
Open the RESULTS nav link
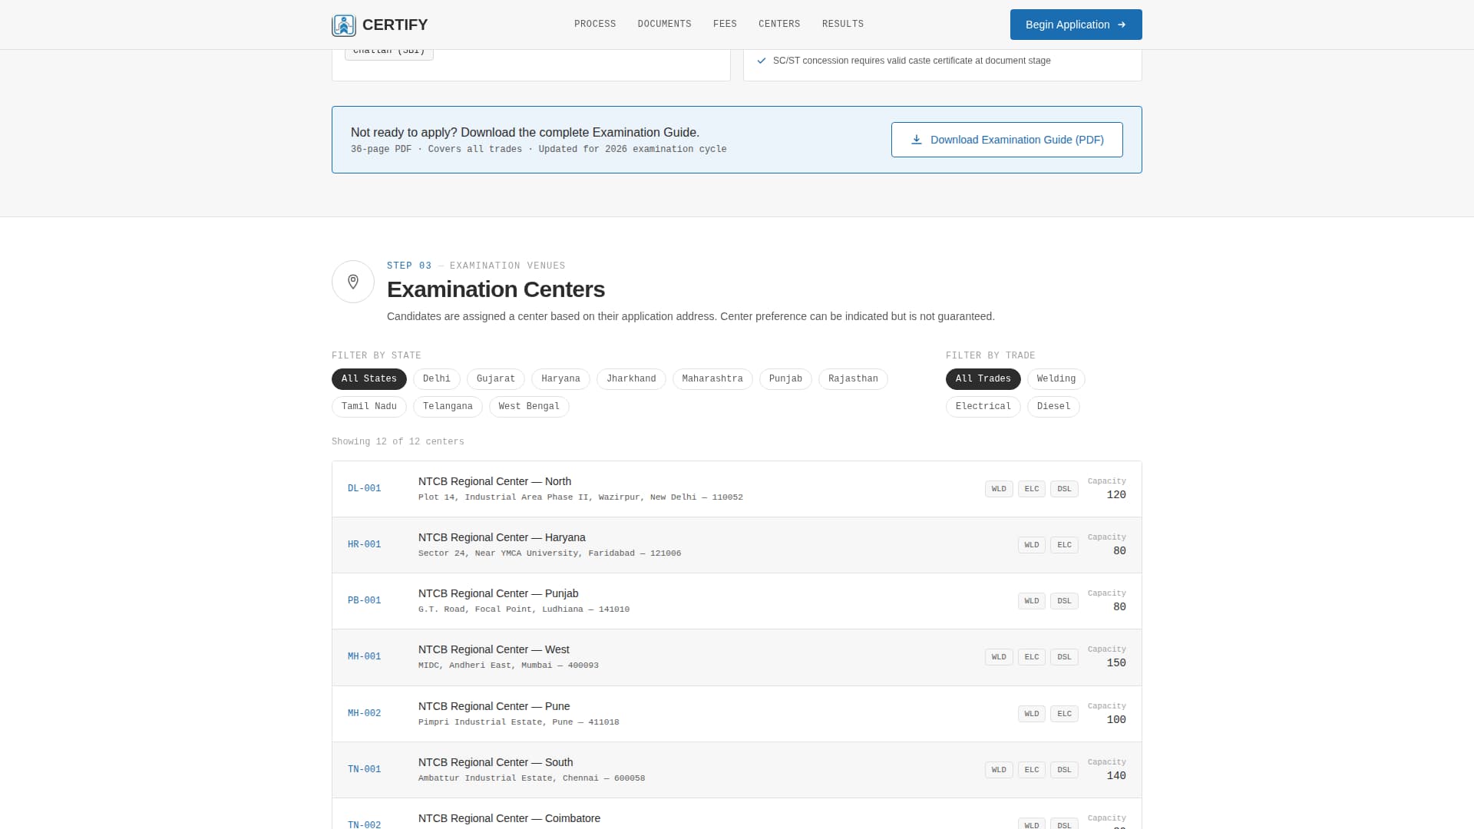point(842,25)
